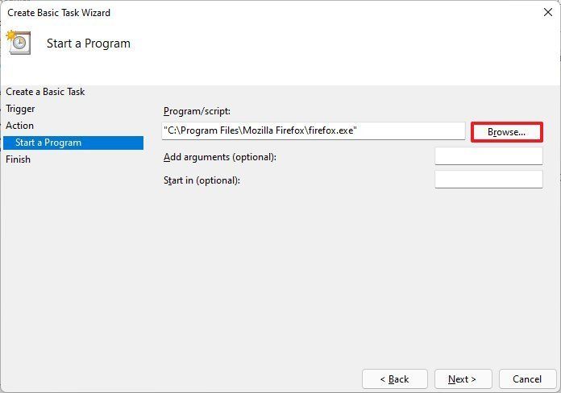This screenshot has width=561, height=393.
Task: Cancel the task wizard
Action: click(527, 379)
